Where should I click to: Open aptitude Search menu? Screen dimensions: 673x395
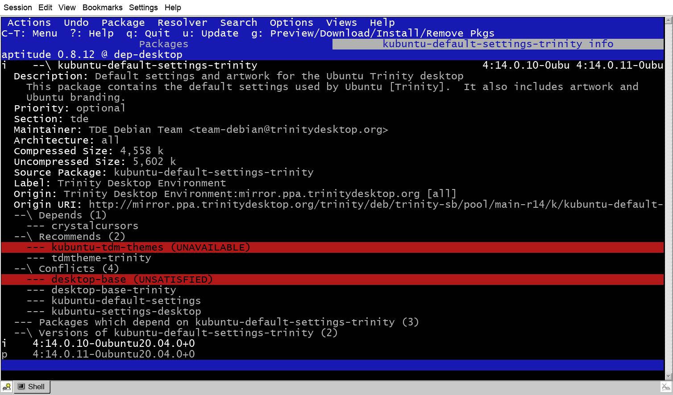(238, 23)
